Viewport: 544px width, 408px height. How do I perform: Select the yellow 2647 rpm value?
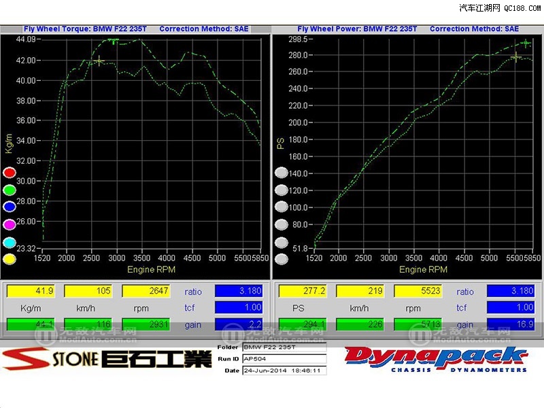tap(146, 291)
